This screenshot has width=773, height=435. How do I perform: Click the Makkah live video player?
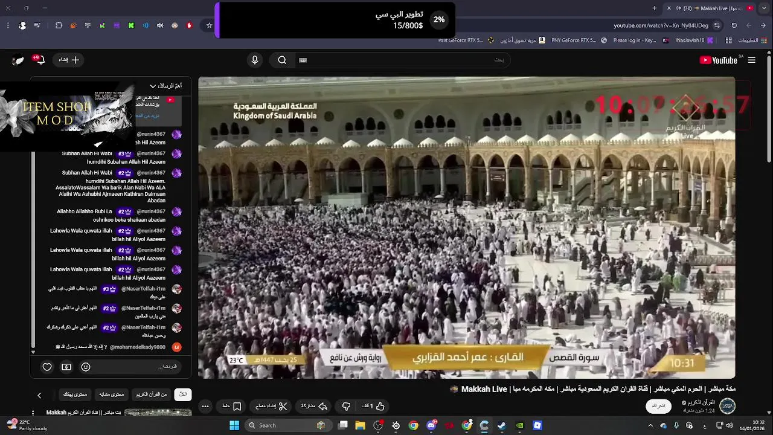(x=467, y=228)
